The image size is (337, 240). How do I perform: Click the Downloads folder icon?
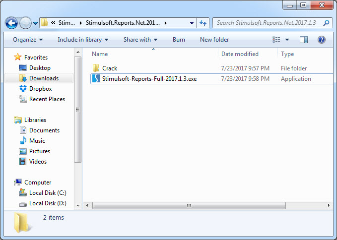(23, 78)
